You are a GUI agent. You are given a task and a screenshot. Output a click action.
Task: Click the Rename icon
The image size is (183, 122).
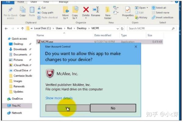click(x=96, y=9)
